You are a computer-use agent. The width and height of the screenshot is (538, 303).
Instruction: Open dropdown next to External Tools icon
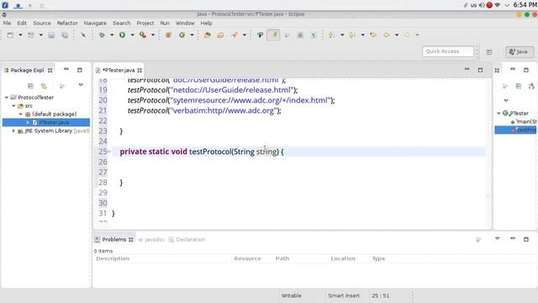point(153,35)
